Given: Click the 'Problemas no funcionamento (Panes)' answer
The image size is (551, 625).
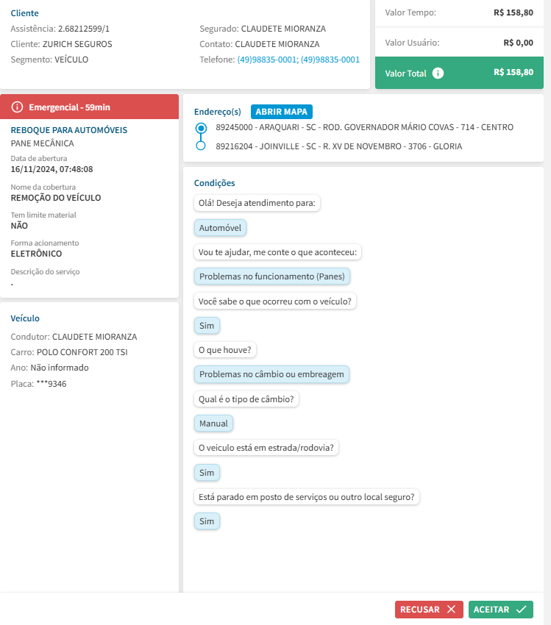Looking at the screenshot, I should (272, 276).
